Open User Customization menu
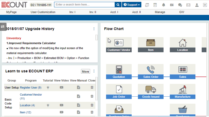The image size is (209, 117). click(x=43, y=12)
